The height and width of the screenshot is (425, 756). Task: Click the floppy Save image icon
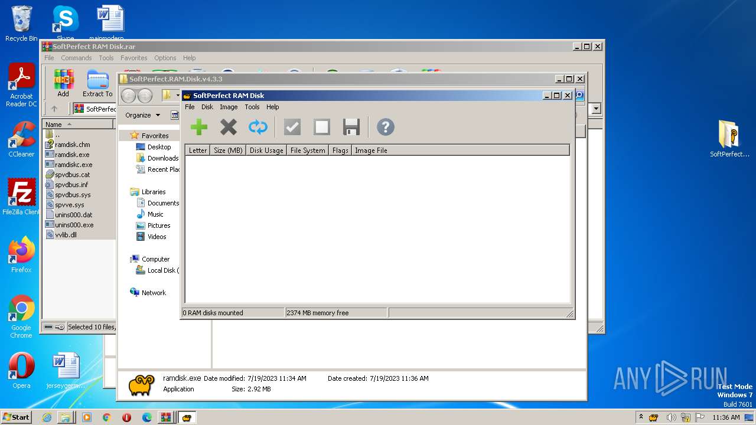(x=351, y=127)
